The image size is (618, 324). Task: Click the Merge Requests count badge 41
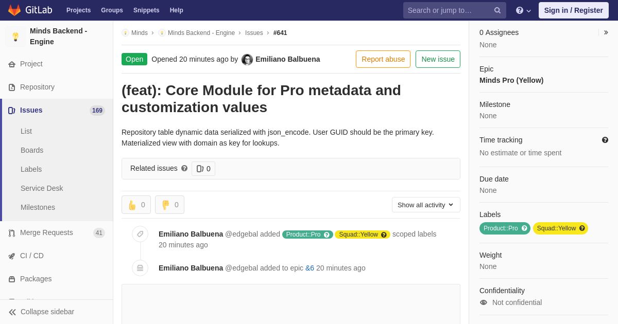tap(99, 233)
